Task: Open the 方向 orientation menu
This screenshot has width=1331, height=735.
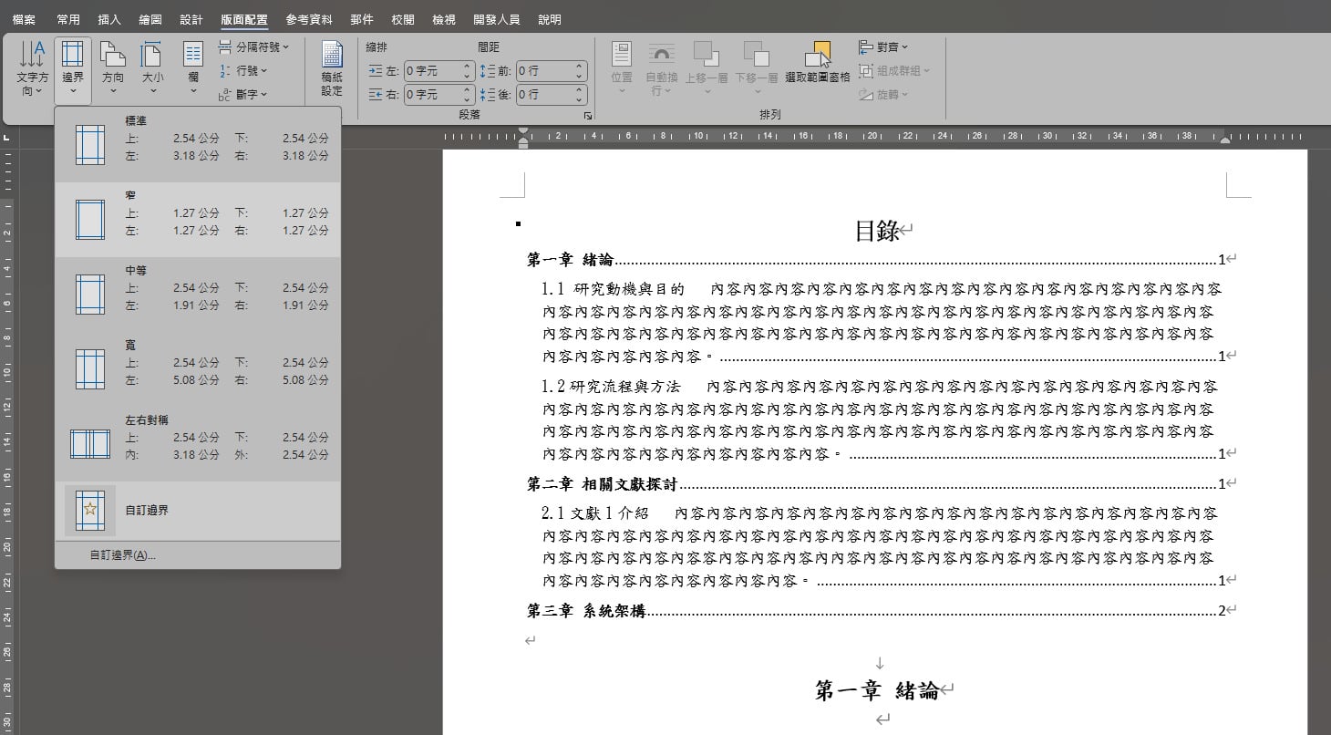Action: (113, 68)
